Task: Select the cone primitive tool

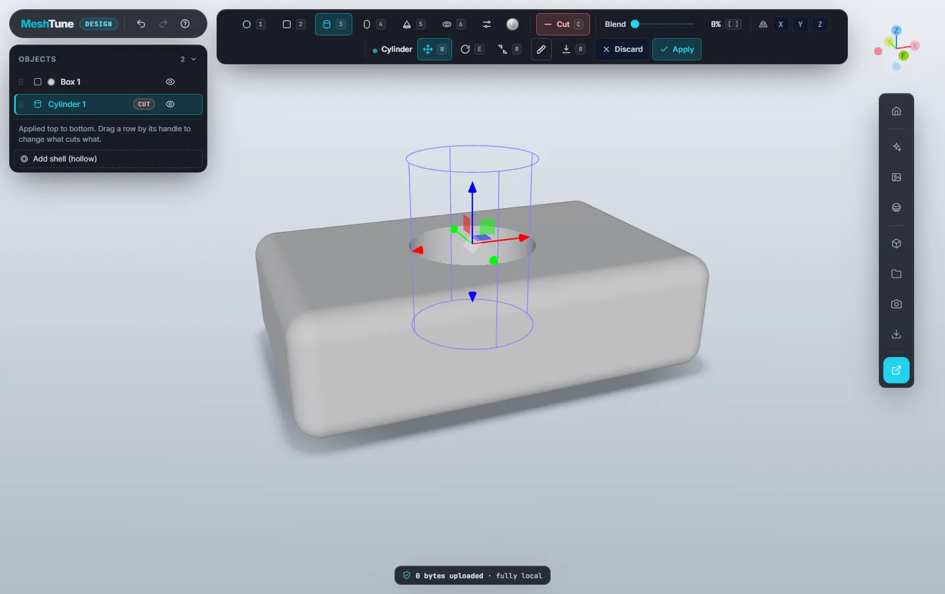Action: point(413,24)
